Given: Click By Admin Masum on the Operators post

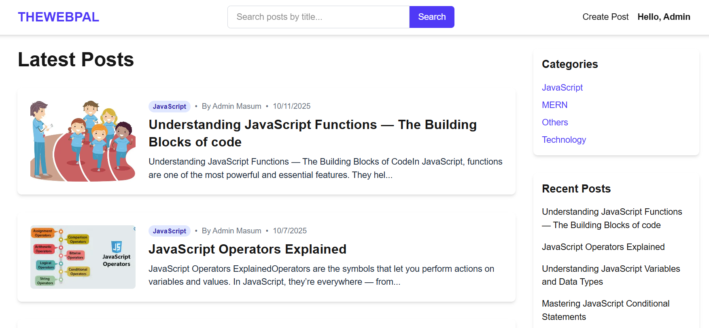Looking at the screenshot, I should point(231,231).
